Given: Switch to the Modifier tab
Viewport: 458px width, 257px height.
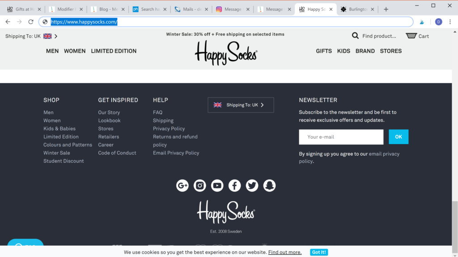Looking at the screenshot, I should click(66, 9).
